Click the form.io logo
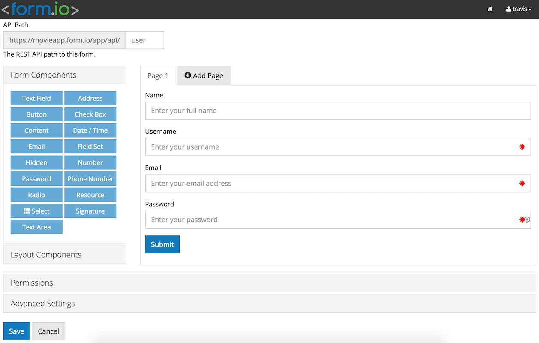Viewport: 539px width, 343px height. [40, 9]
